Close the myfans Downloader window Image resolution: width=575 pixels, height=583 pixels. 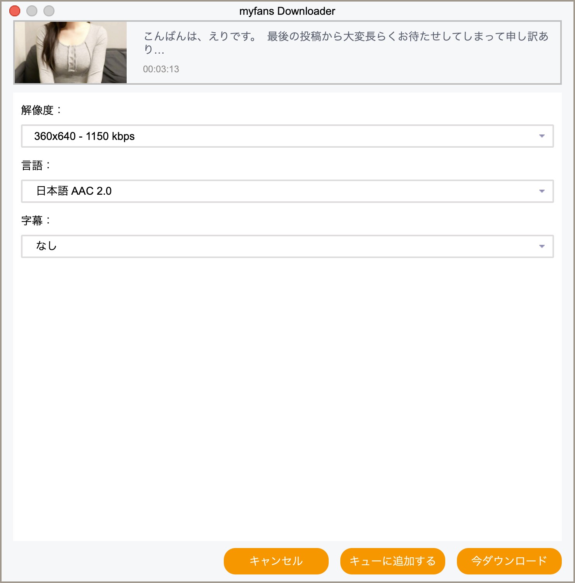pos(15,11)
